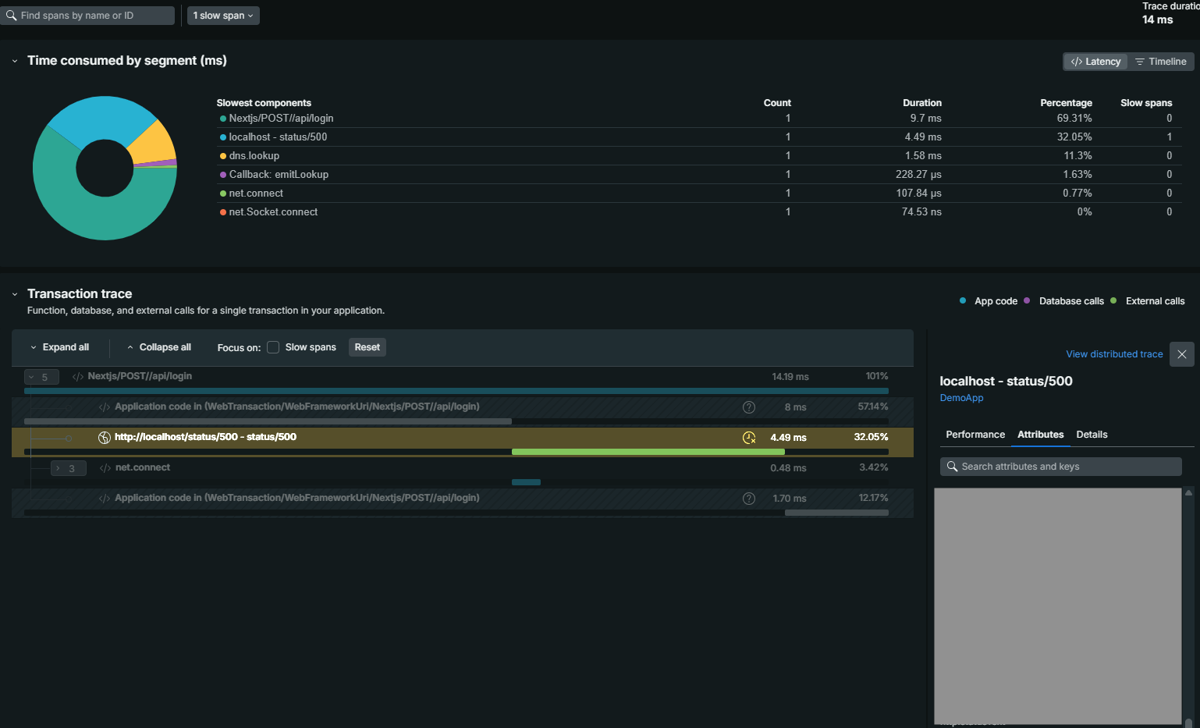The image size is (1200, 728).
Task: Collapse the Nextjs/POST//api/login root span with count 5
Action: (41, 377)
